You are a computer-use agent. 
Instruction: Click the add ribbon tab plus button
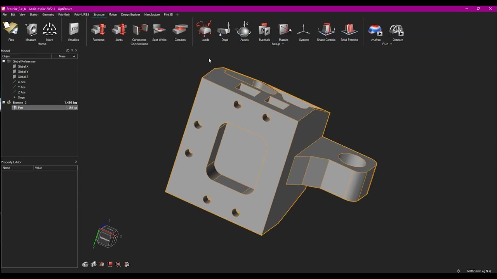pos(177,15)
